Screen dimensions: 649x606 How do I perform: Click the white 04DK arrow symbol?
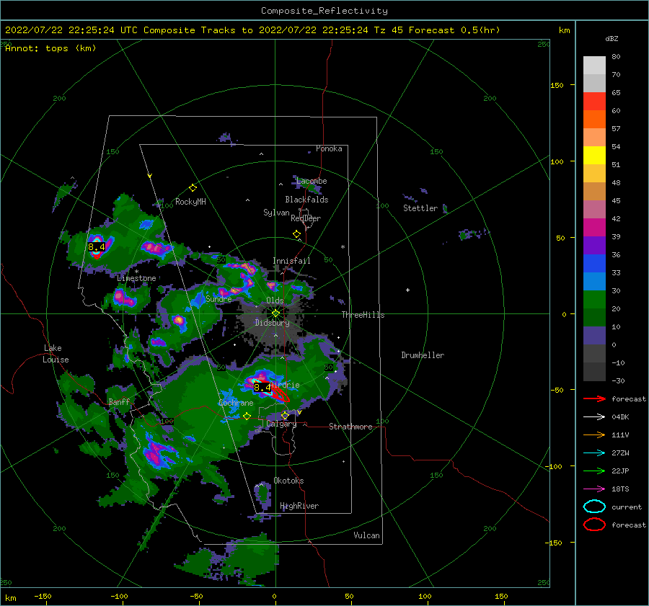coord(594,417)
